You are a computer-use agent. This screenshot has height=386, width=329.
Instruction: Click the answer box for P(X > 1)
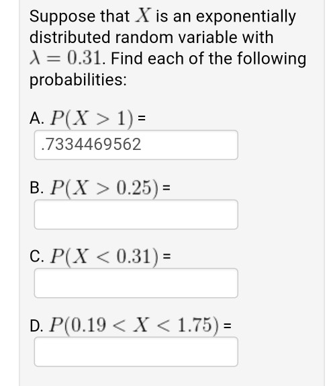coord(136,145)
